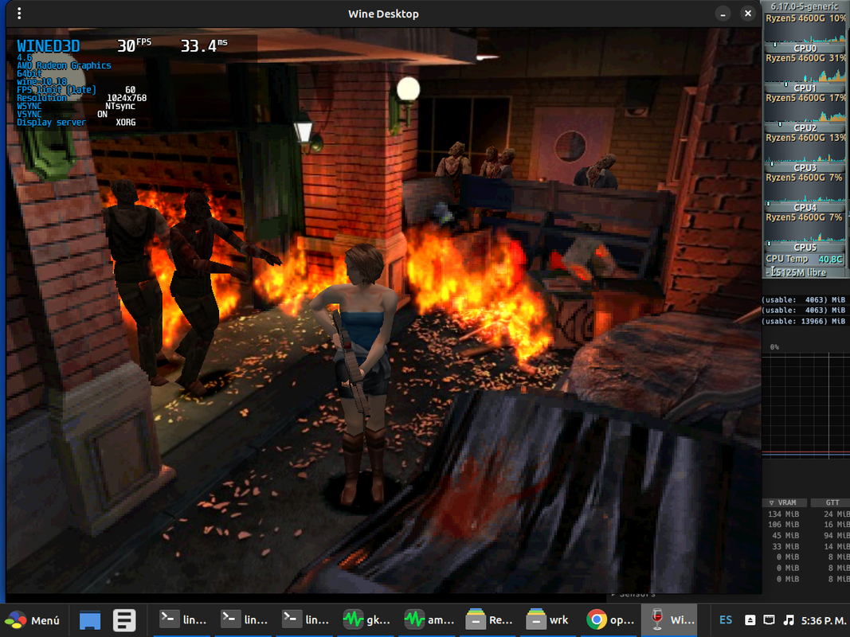Viewport: 850px width, 637px height.
Task: Click the NTsync value in overlay
Action: [119, 106]
